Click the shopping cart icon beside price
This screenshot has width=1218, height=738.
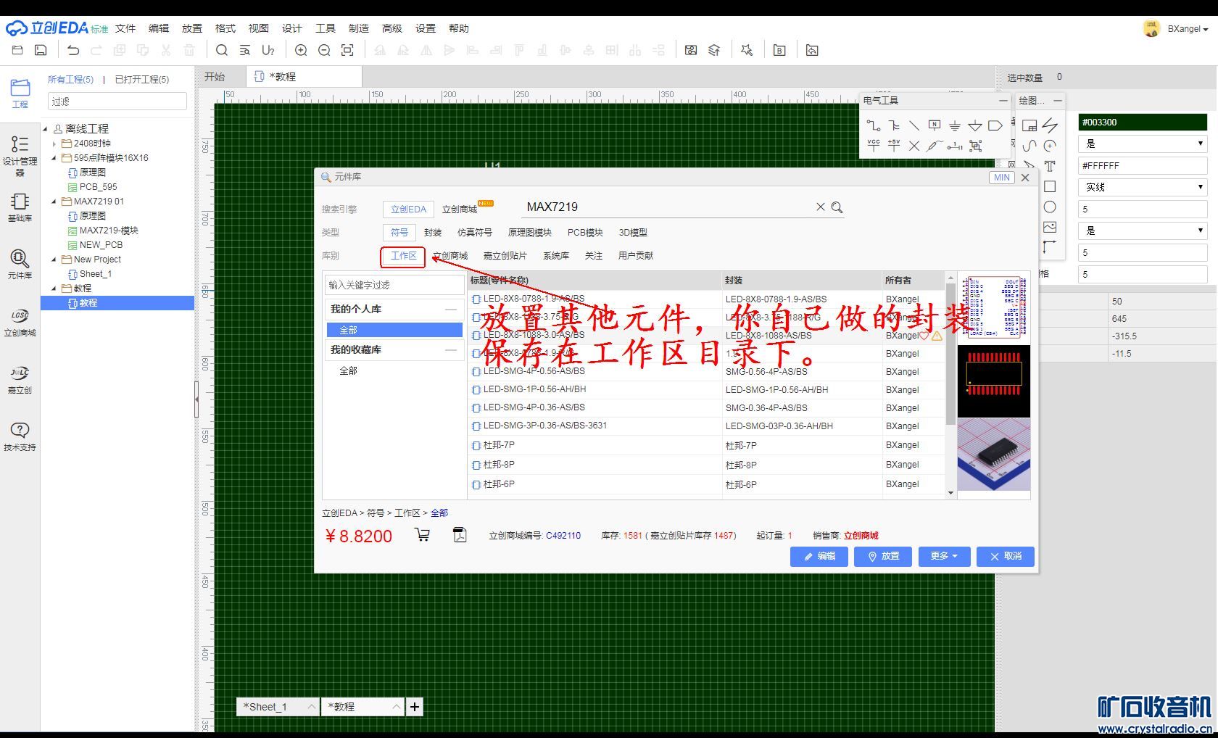422,535
